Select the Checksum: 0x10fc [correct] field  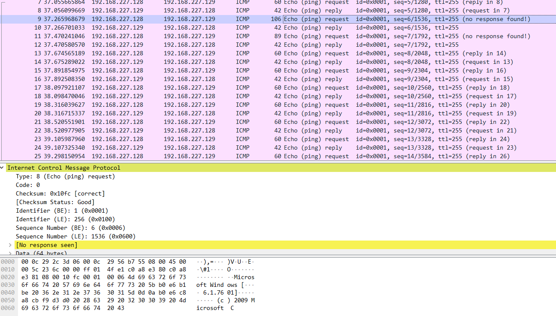pos(60,193)
